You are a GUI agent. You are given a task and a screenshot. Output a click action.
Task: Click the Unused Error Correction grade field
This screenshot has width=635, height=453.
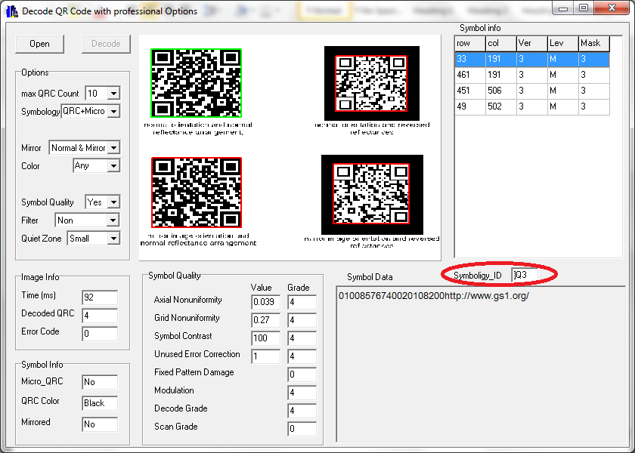click(302, 356)
